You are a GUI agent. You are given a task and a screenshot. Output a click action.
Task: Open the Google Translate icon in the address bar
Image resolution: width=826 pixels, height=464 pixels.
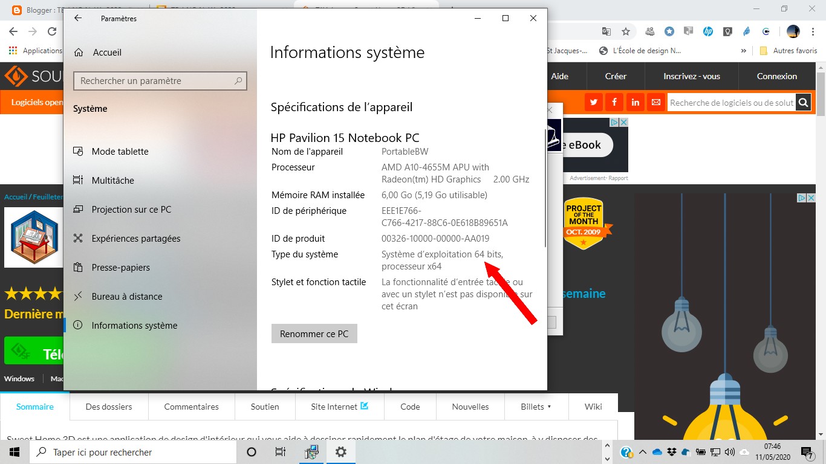point(606,31)
